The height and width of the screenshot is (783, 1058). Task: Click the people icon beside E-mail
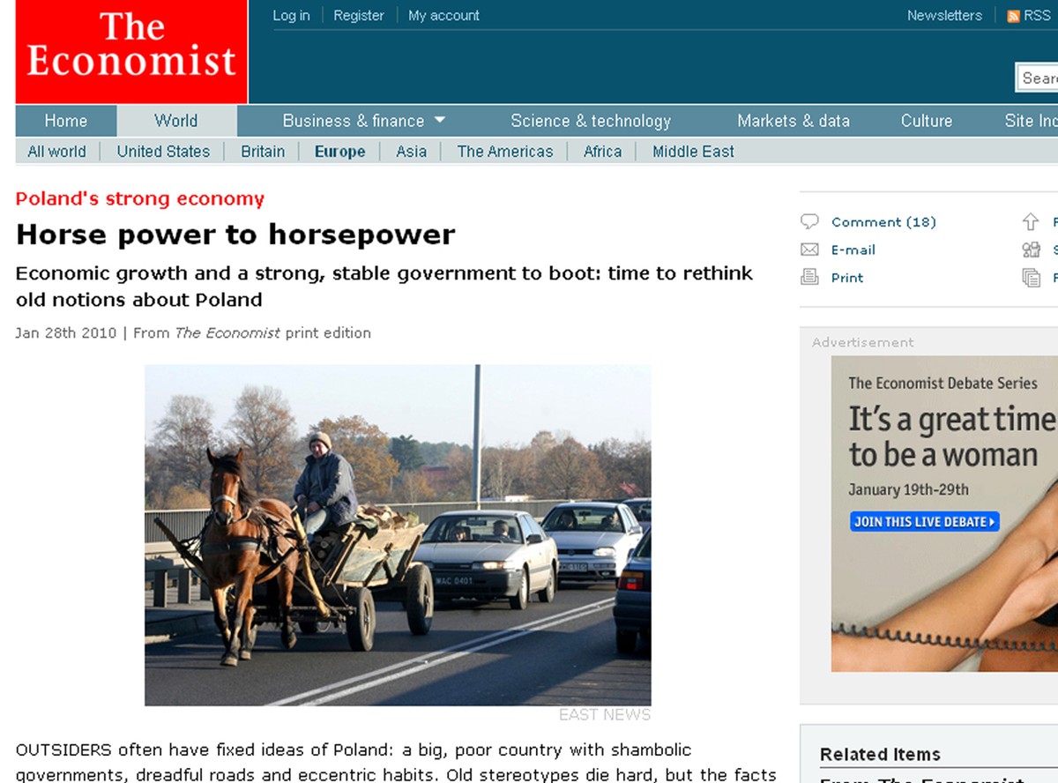(1031, 250)
